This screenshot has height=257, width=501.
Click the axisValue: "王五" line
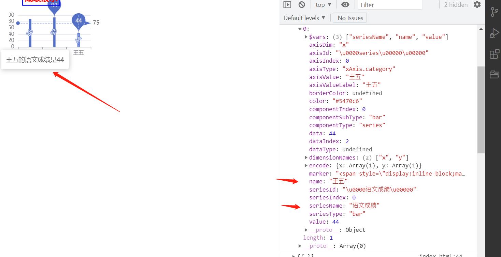coord(337,77)
